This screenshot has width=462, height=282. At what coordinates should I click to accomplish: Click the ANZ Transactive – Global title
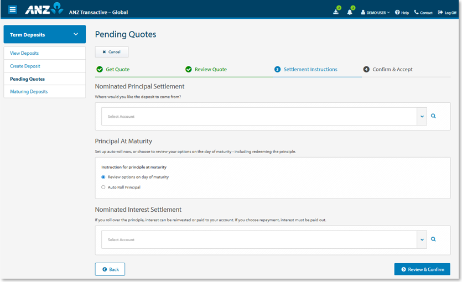point(98,12)
